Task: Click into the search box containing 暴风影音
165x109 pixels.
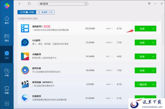Action: click(x=63, y=4)
